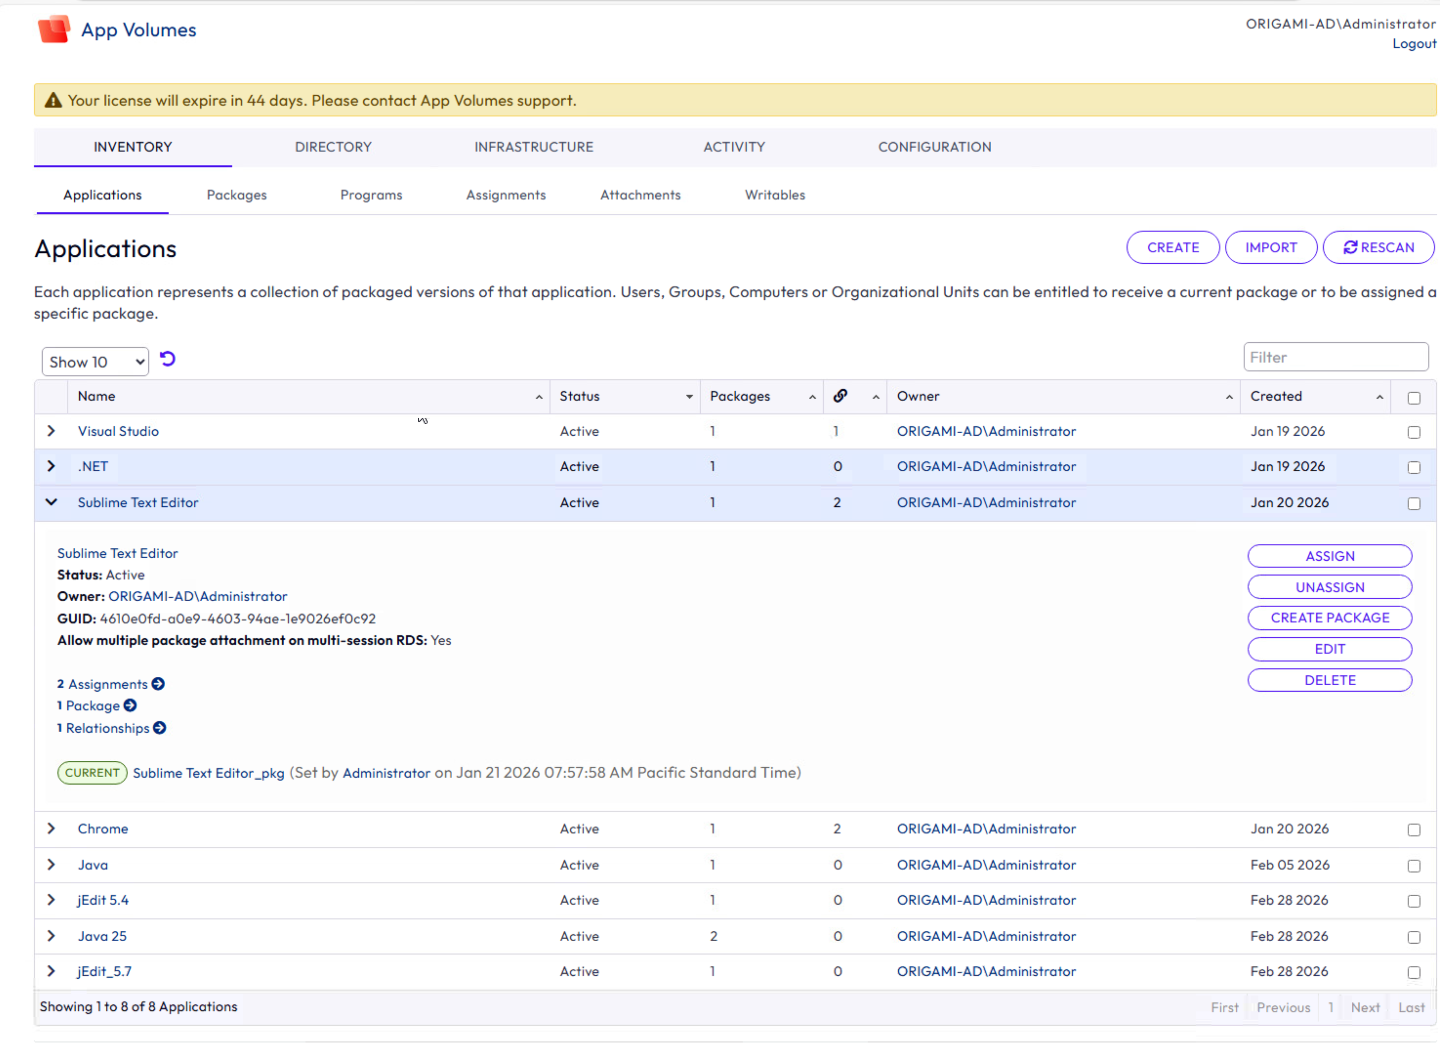This screenshot has height=1044, width=1440.
Task: Go to the Assignments sub-tab
Action: point(506,195)
